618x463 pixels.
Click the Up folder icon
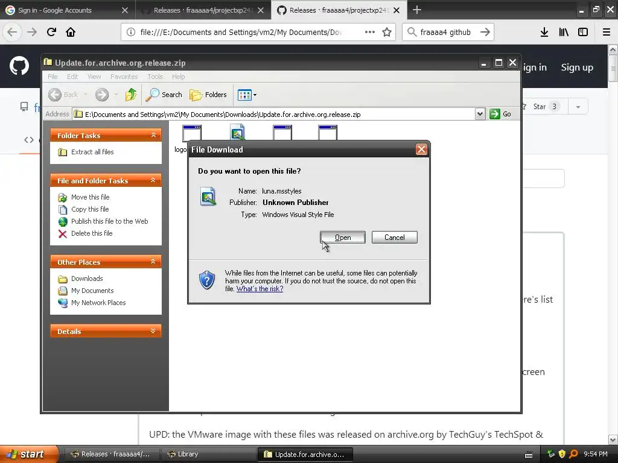[131, 95]
